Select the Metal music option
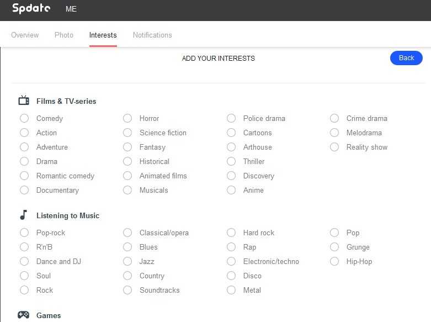The image size is (431, 322). 231,290
